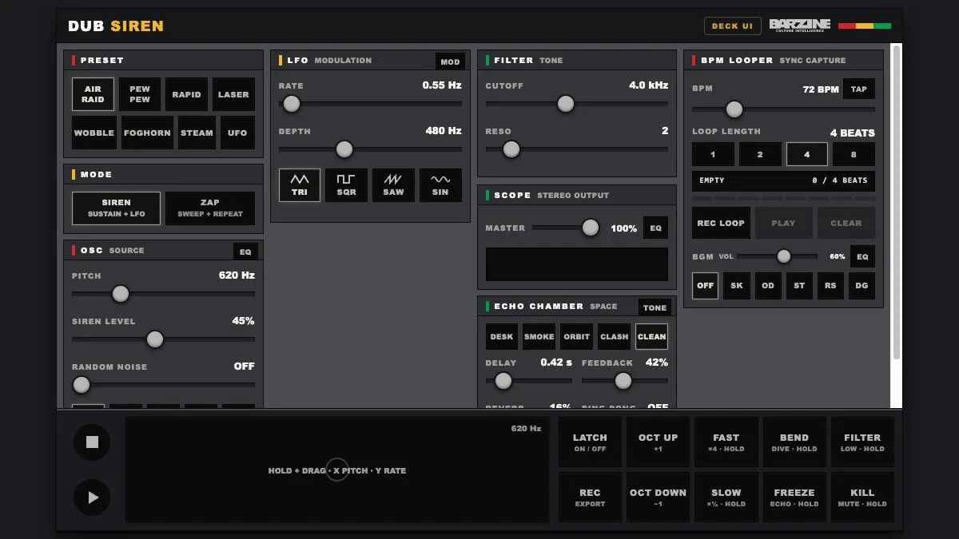Tap tempo with the TAP button
Screen dimensions: 959x539
859,89
